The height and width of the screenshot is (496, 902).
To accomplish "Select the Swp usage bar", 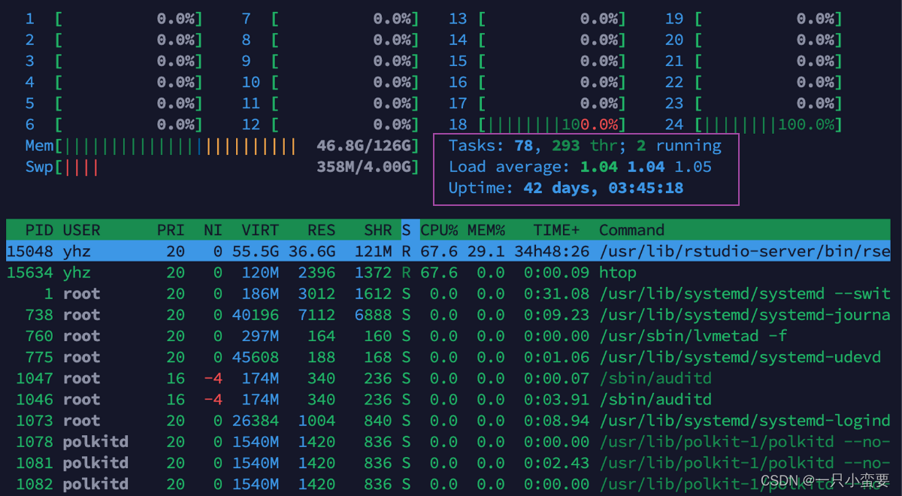I will tap(222, 167).
